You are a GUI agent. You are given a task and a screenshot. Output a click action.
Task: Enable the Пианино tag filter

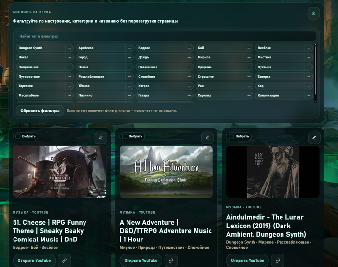pyautogui.click(x=100, y=95)
